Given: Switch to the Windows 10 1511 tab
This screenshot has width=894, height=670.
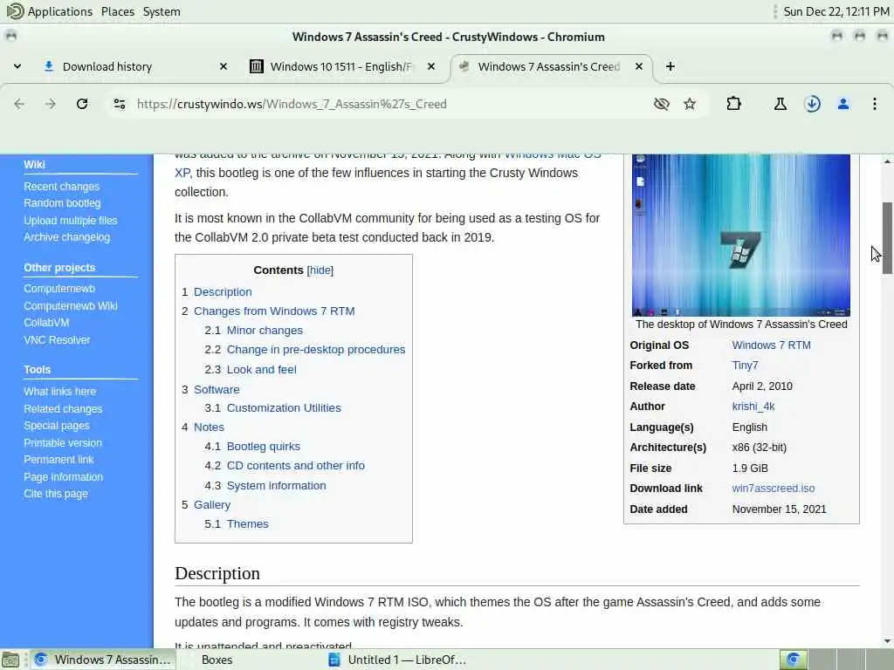Looking at the screenshot, I should tap(340, 66).
